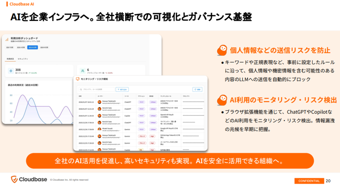Click the アクション column header
The width and height of the screenshot is (340, 189).
coord(141,96)
